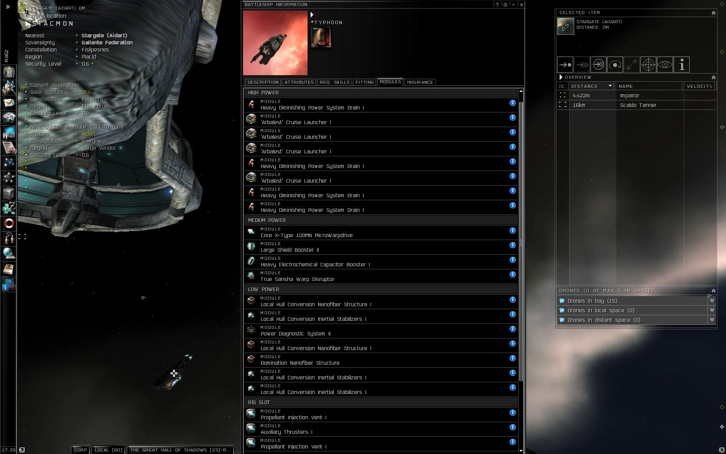Open the mail envelope icon

click(9, 102)
